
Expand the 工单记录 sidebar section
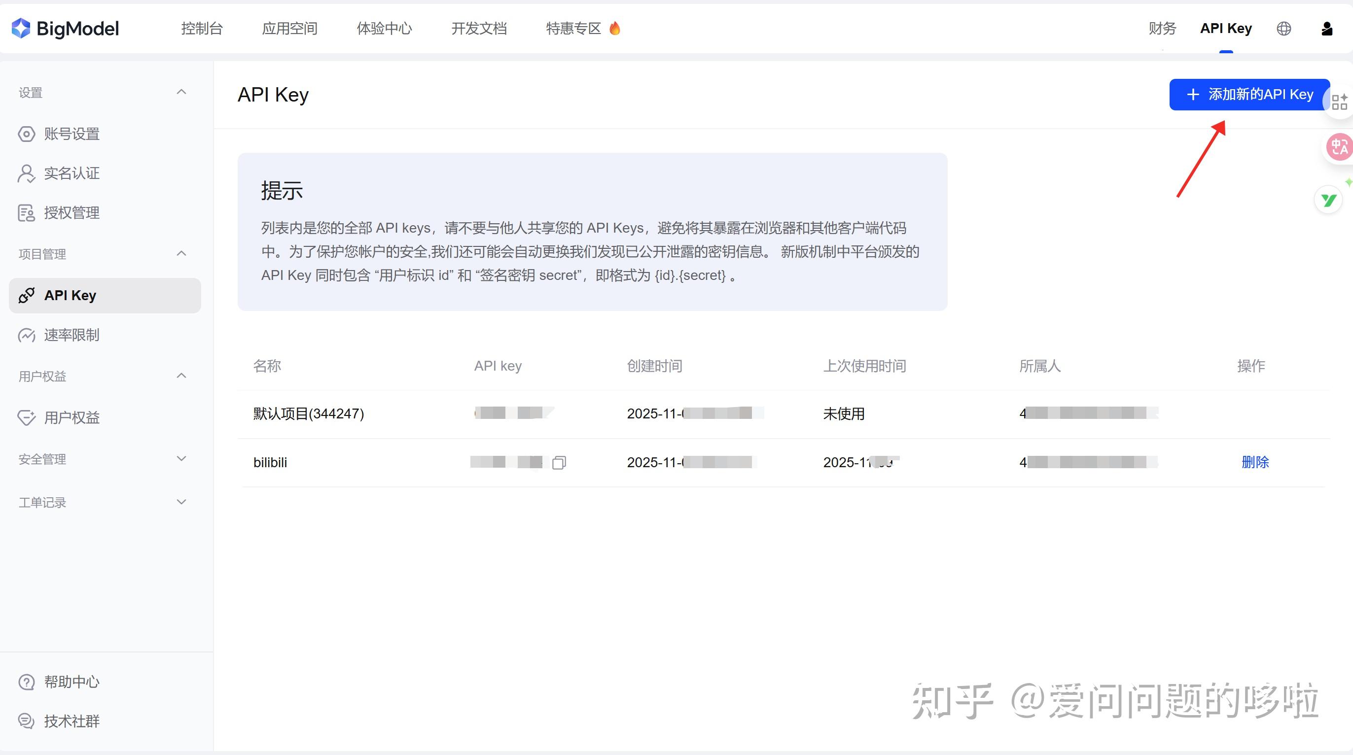182,502
